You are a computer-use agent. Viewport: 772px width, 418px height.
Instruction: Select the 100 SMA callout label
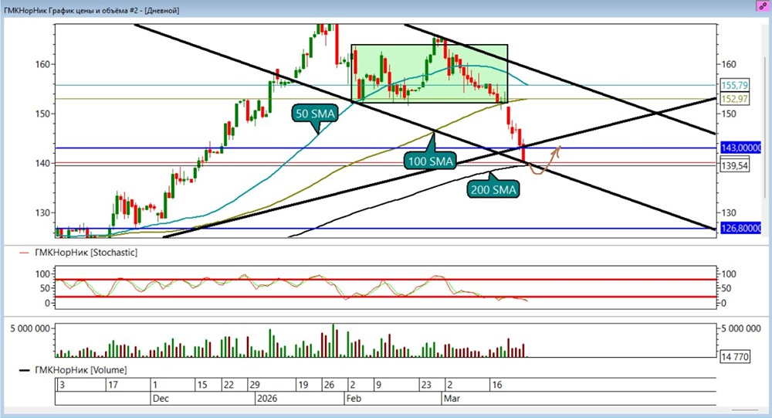430,161
